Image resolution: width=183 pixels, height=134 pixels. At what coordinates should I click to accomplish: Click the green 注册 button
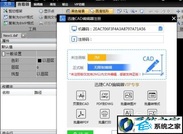point(80,132)
